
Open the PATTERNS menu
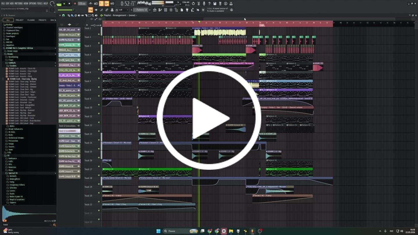coord(19,3)
